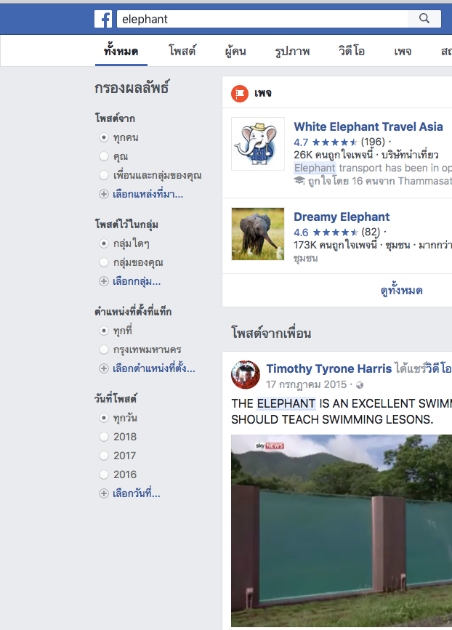Select the กรุงเทพมหานคร location radio button

[104, 350]
